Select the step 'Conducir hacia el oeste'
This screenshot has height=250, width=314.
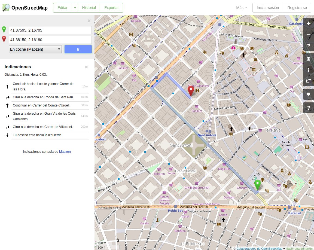[47, 87]
